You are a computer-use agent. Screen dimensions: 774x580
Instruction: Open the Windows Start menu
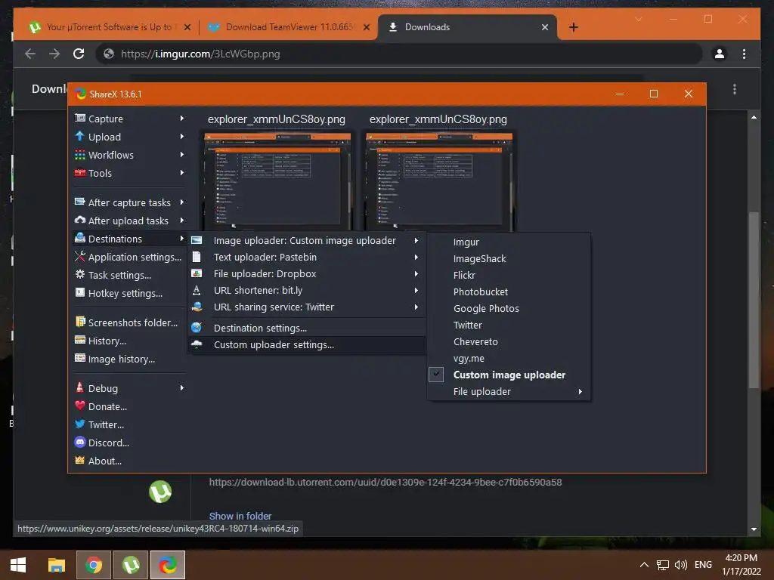pyautogui.click(x=18, y=565)
